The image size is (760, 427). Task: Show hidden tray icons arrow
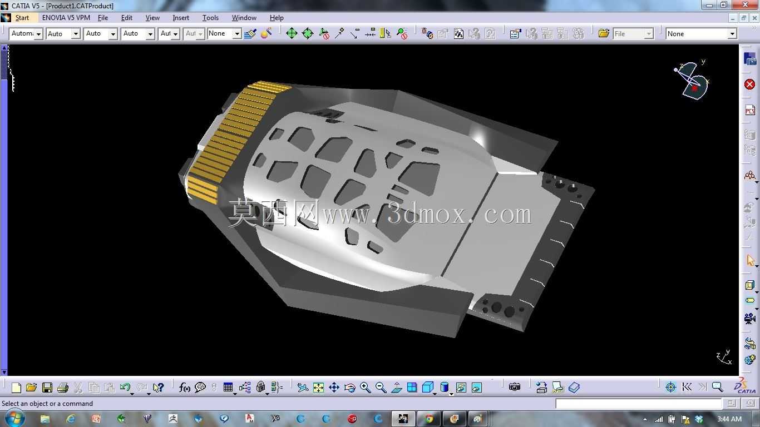[x=645, y=419]
